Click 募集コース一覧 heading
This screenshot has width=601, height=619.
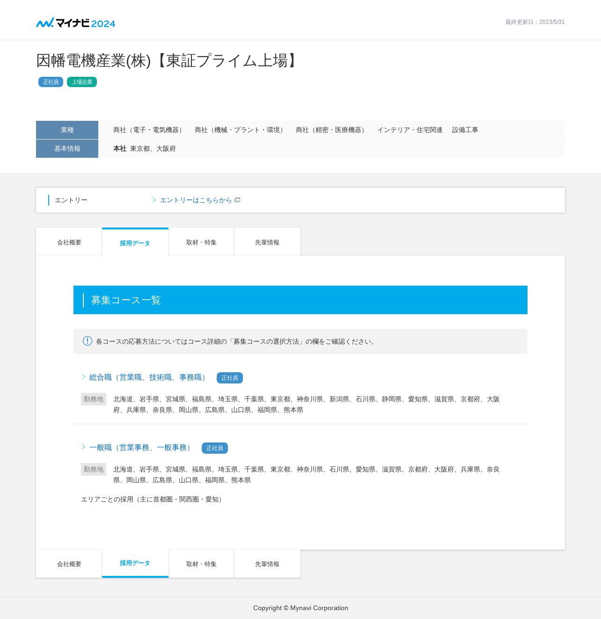tap(126, 300)
